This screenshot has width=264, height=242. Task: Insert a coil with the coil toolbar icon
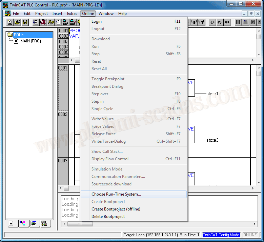point(212,22)
